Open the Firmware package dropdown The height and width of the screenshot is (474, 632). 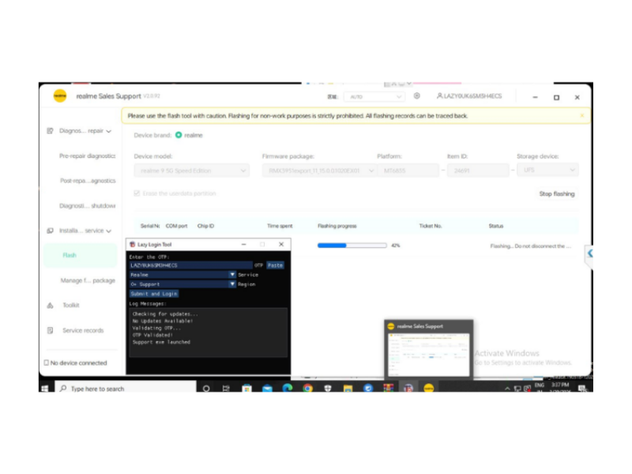pyautogui.click(x=318, y=171)
